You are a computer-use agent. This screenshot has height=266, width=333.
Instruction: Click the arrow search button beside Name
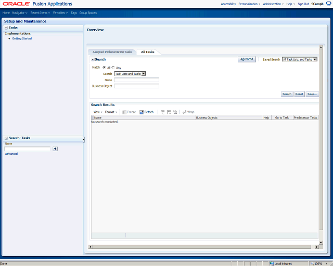pyautogui.click(x=55, y=149)
